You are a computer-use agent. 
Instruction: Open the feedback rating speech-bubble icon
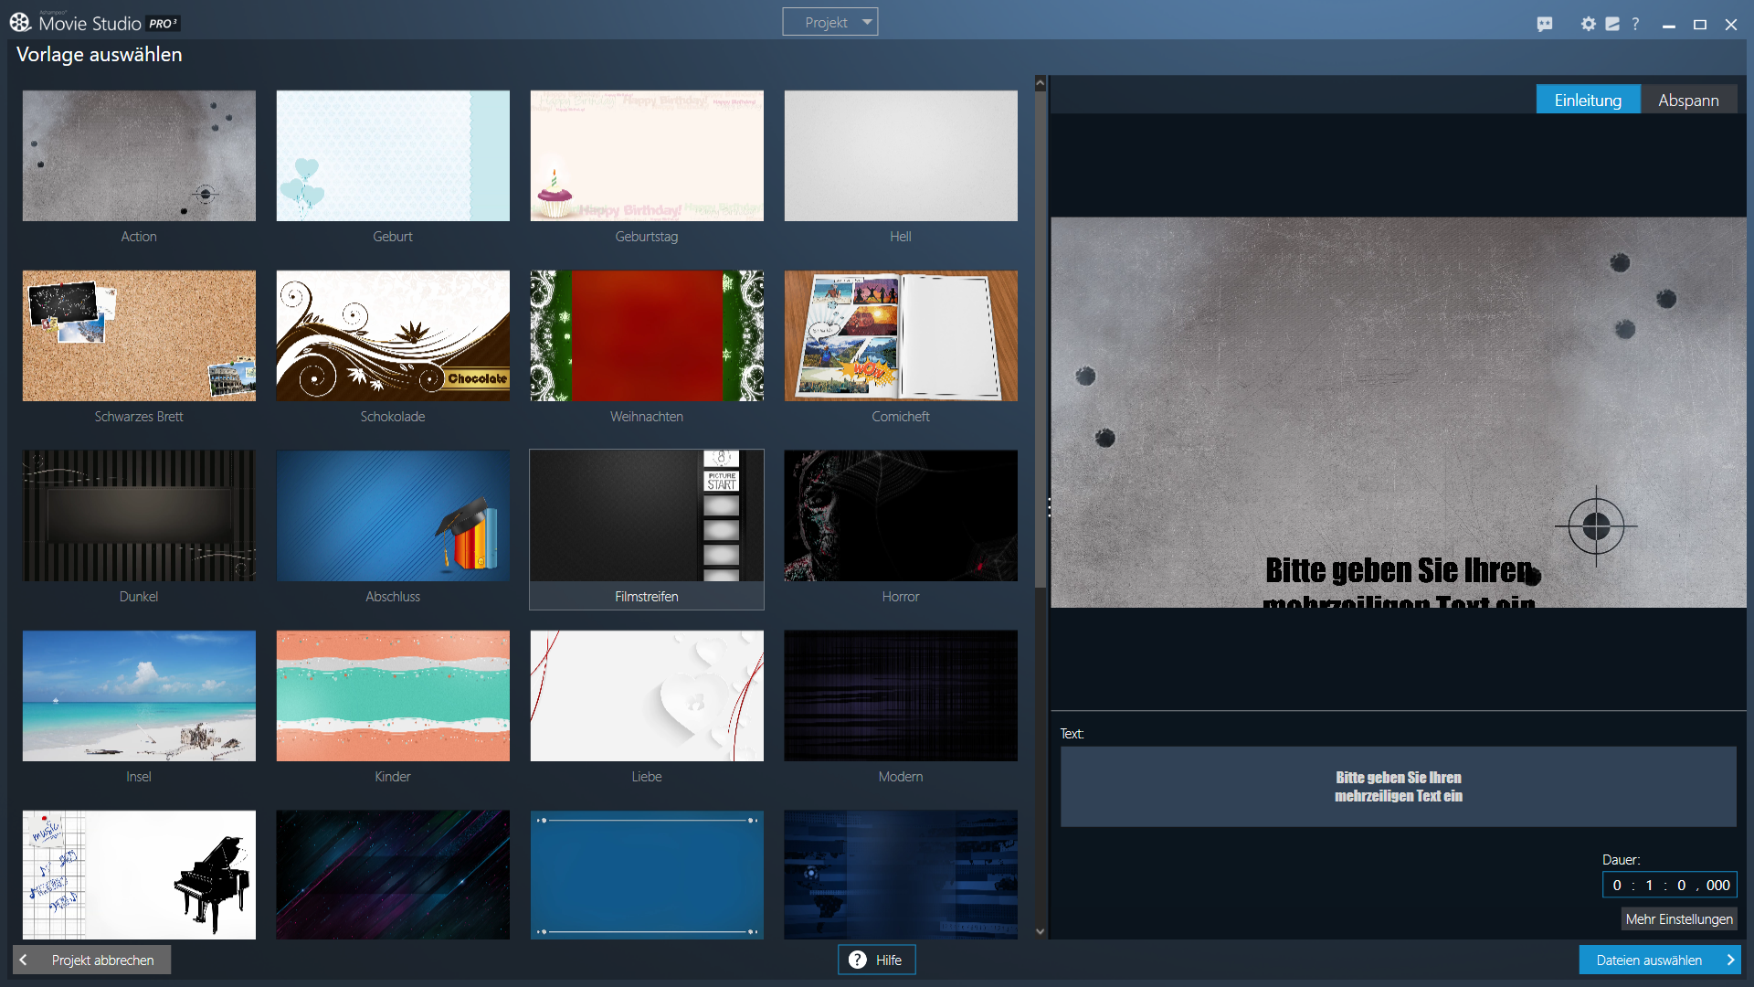(x=1545, y=25)
